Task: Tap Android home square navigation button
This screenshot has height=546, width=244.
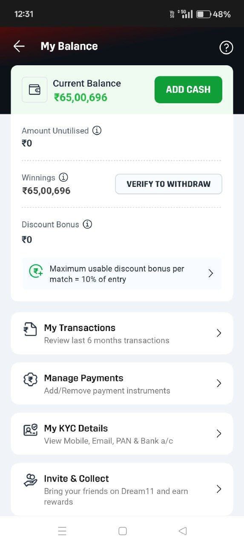Action: (123, 531)
